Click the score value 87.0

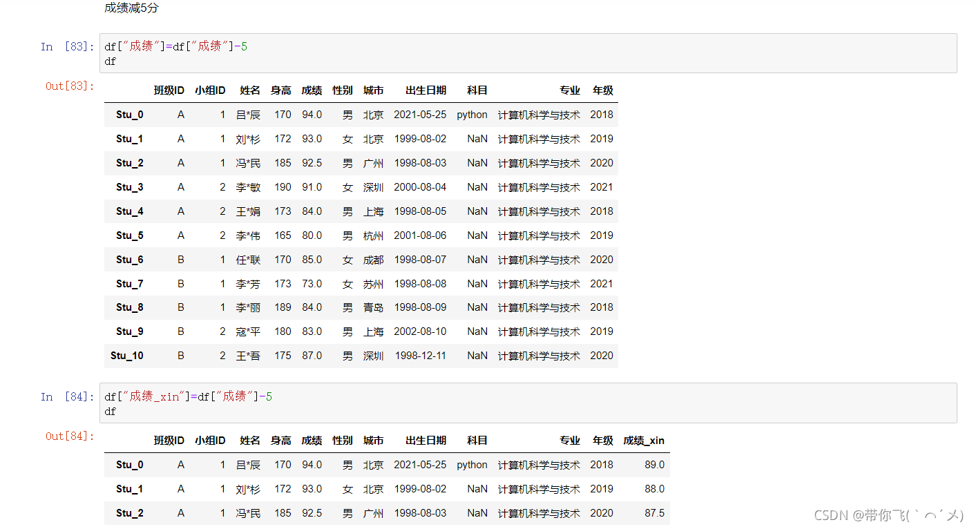(312, 356)
